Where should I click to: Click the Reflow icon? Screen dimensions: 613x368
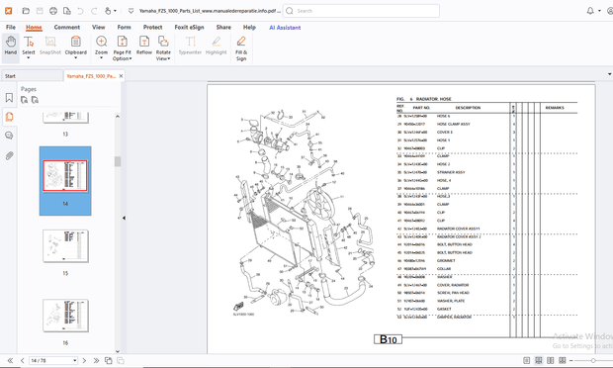click(x=144, y=46)
